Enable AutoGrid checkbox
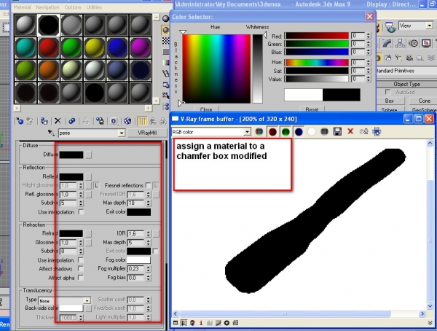The width and height of the screenshot is (437, 331). click(387, 92)
